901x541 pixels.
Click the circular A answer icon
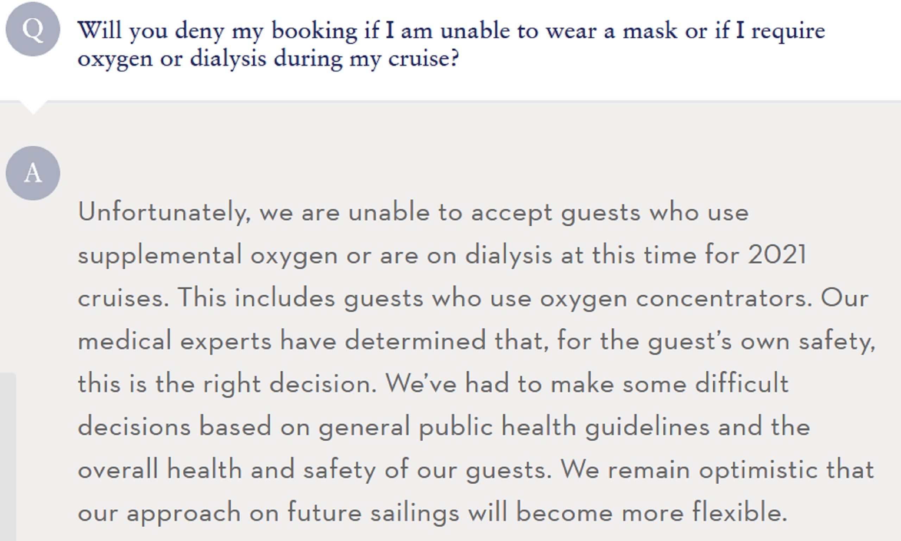point(33,173)
